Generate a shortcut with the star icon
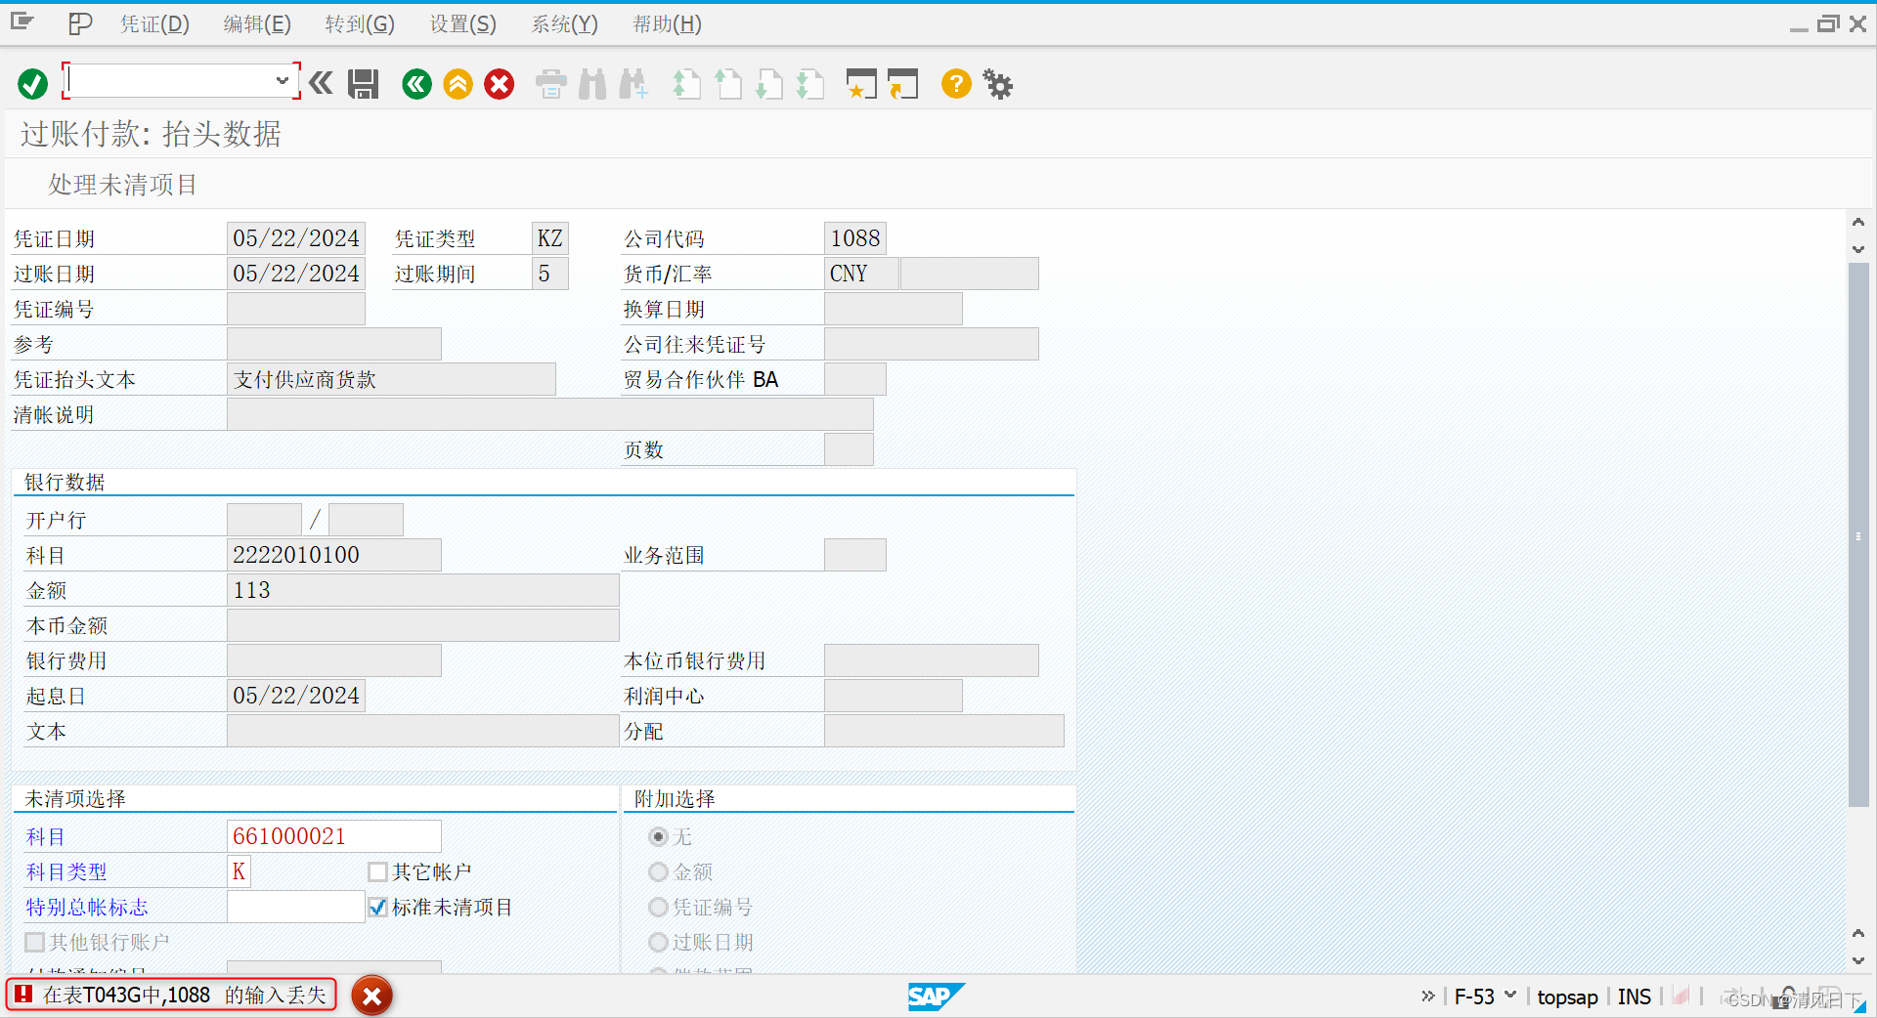 click(861, 84)
